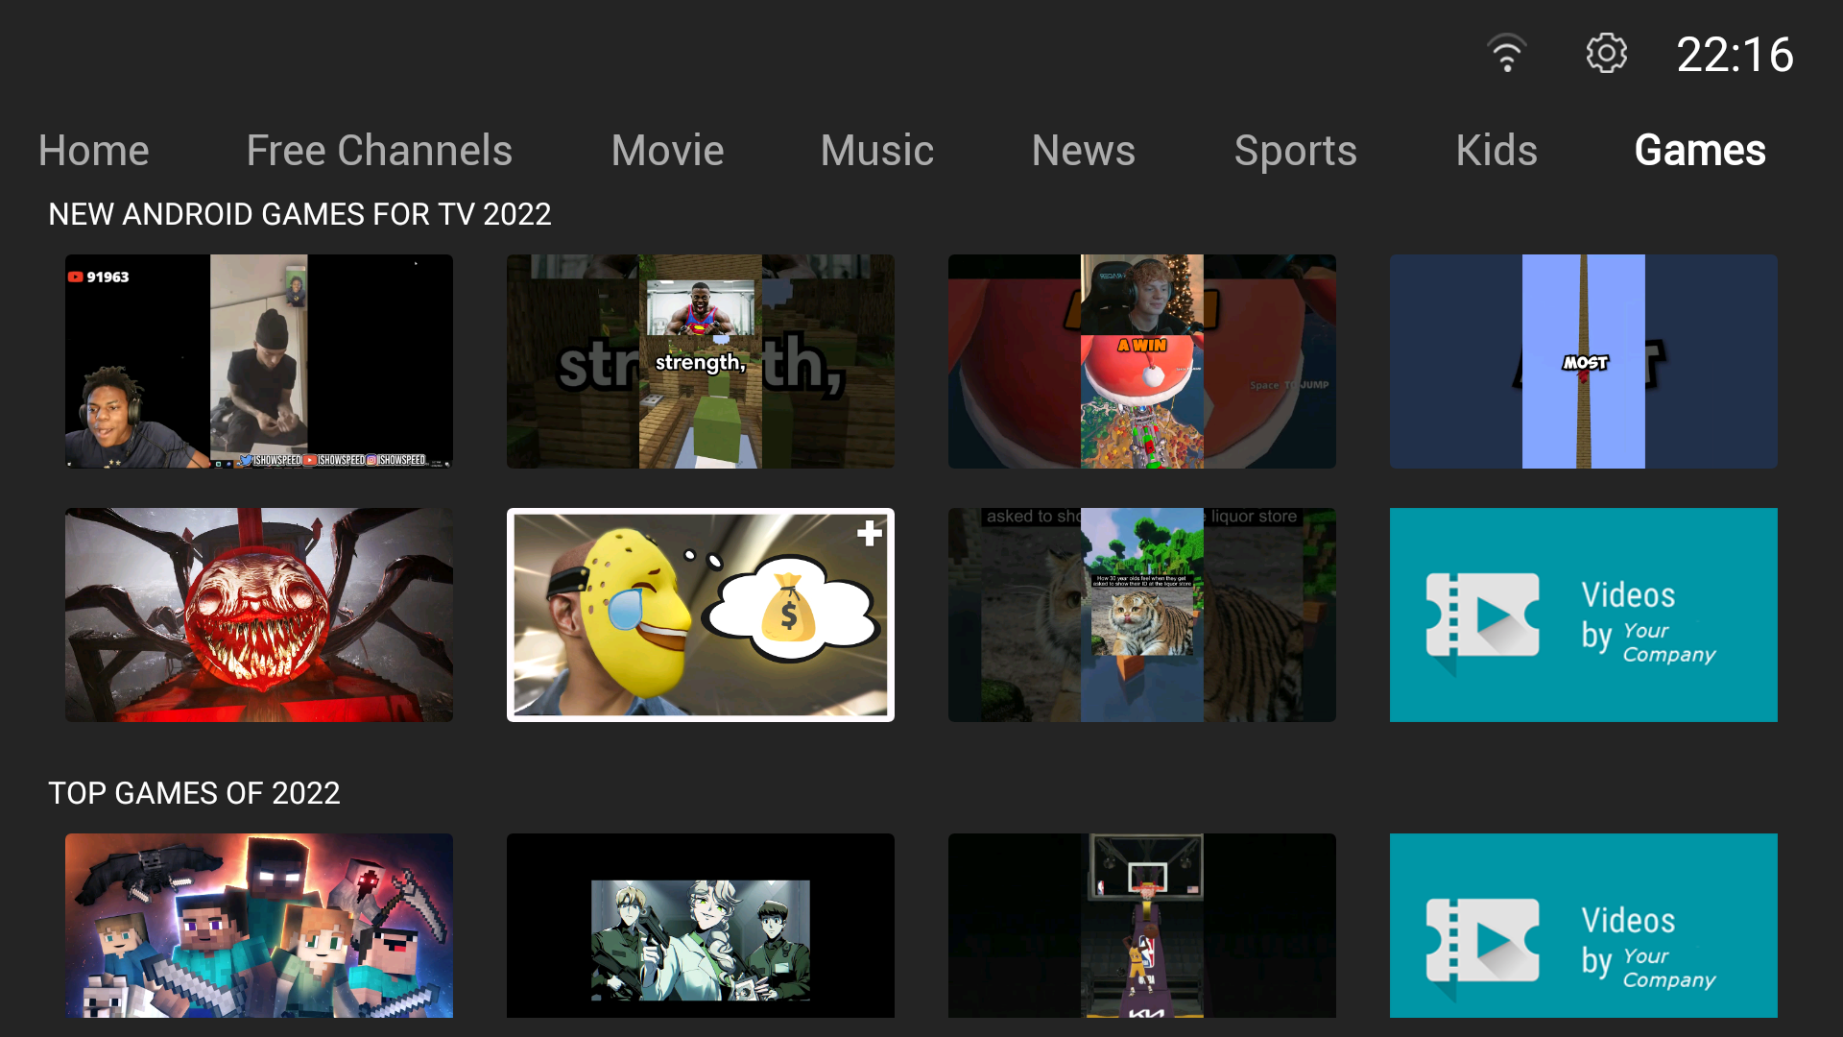The width and height of the screenshot is (1843, 1037).
Task: Click the clock showing 22:16
Action: pyautogui.click(x=1735, y=55)
